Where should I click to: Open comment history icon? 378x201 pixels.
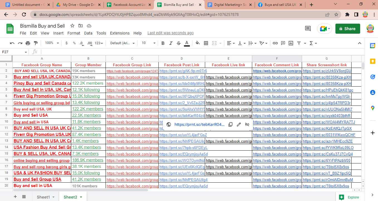click(308, 29)
